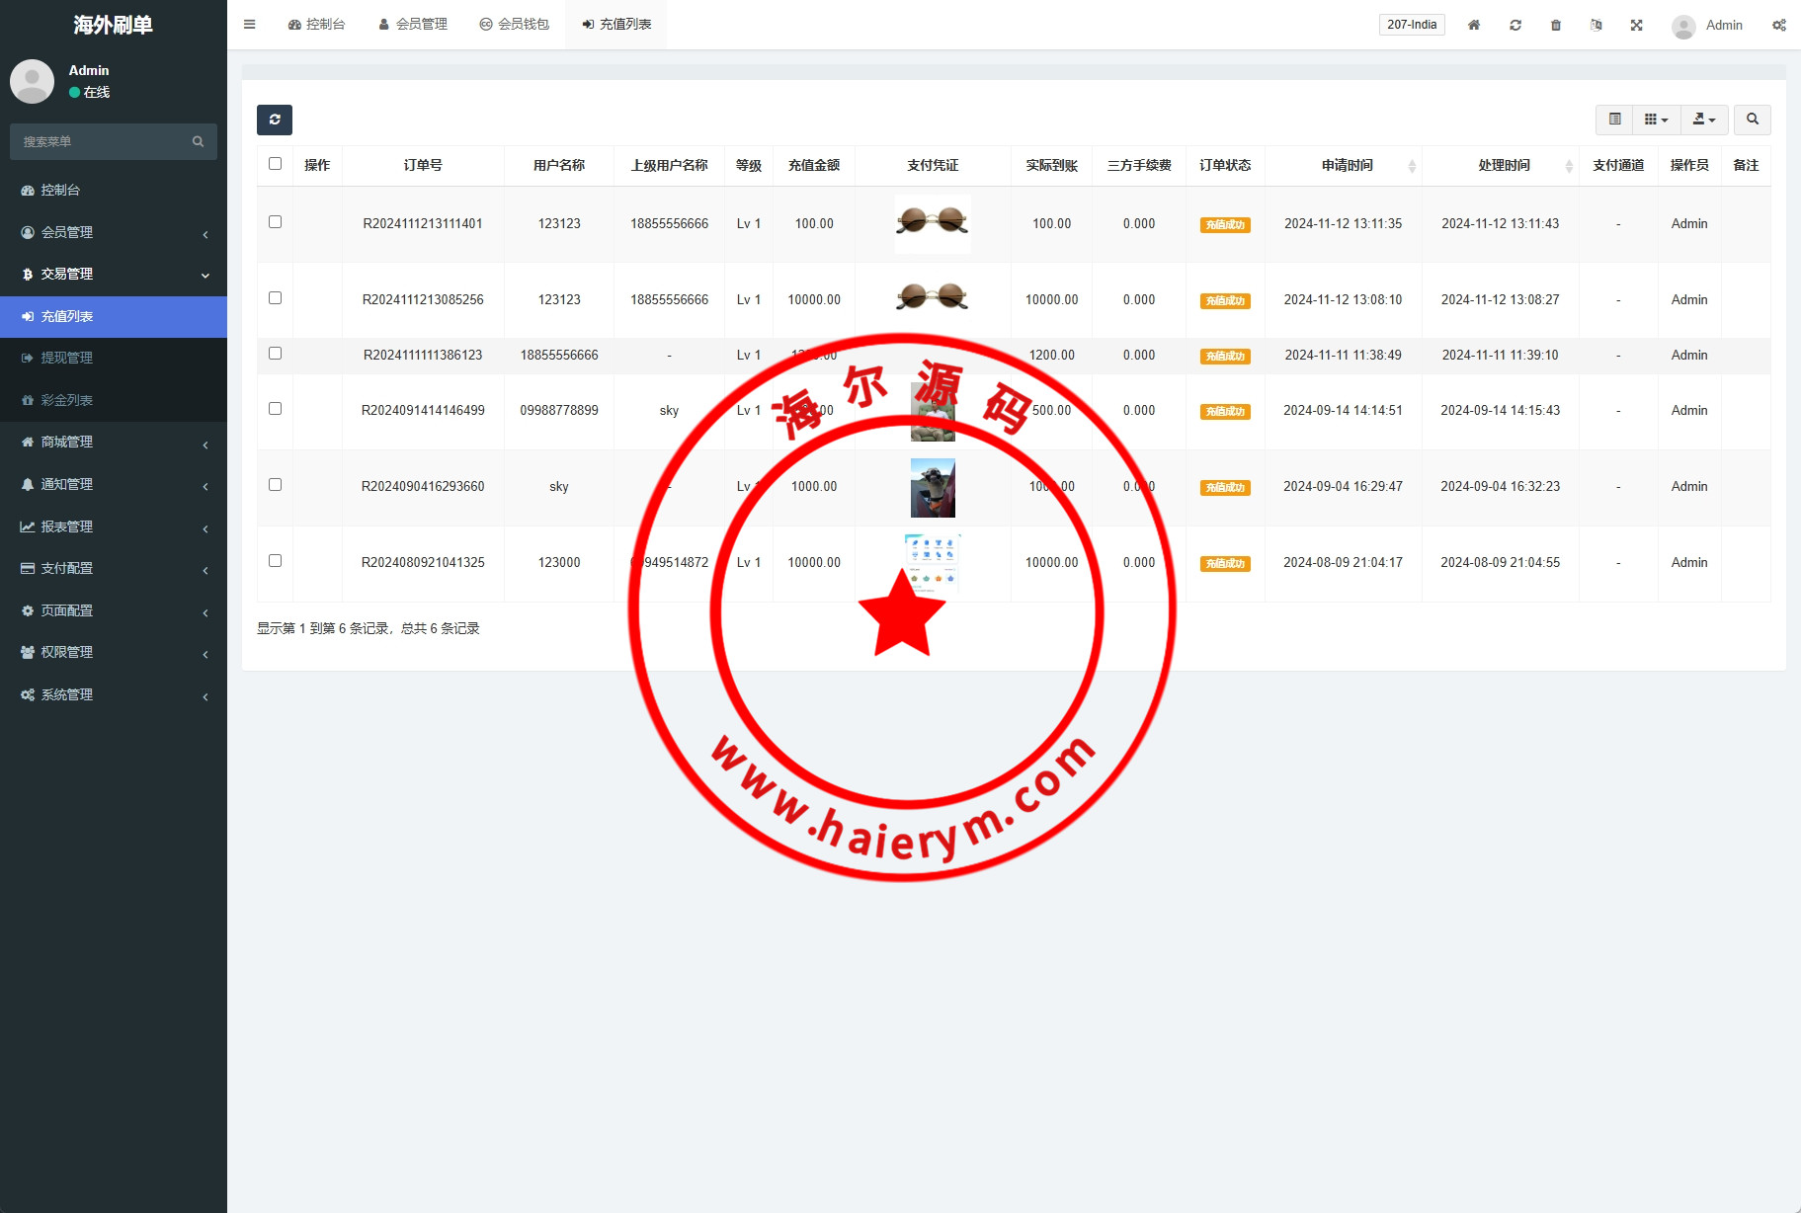1801x1213 pixels.
Task: Open the settings gears icon at top right
Action: click(x=1778, y=25)
